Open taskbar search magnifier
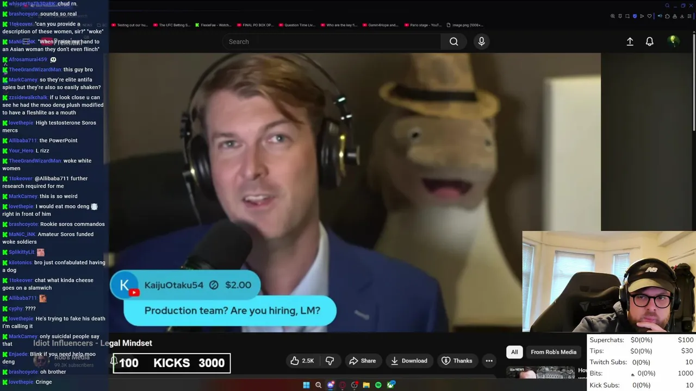 pyautogui.click(x=318, y=385)
